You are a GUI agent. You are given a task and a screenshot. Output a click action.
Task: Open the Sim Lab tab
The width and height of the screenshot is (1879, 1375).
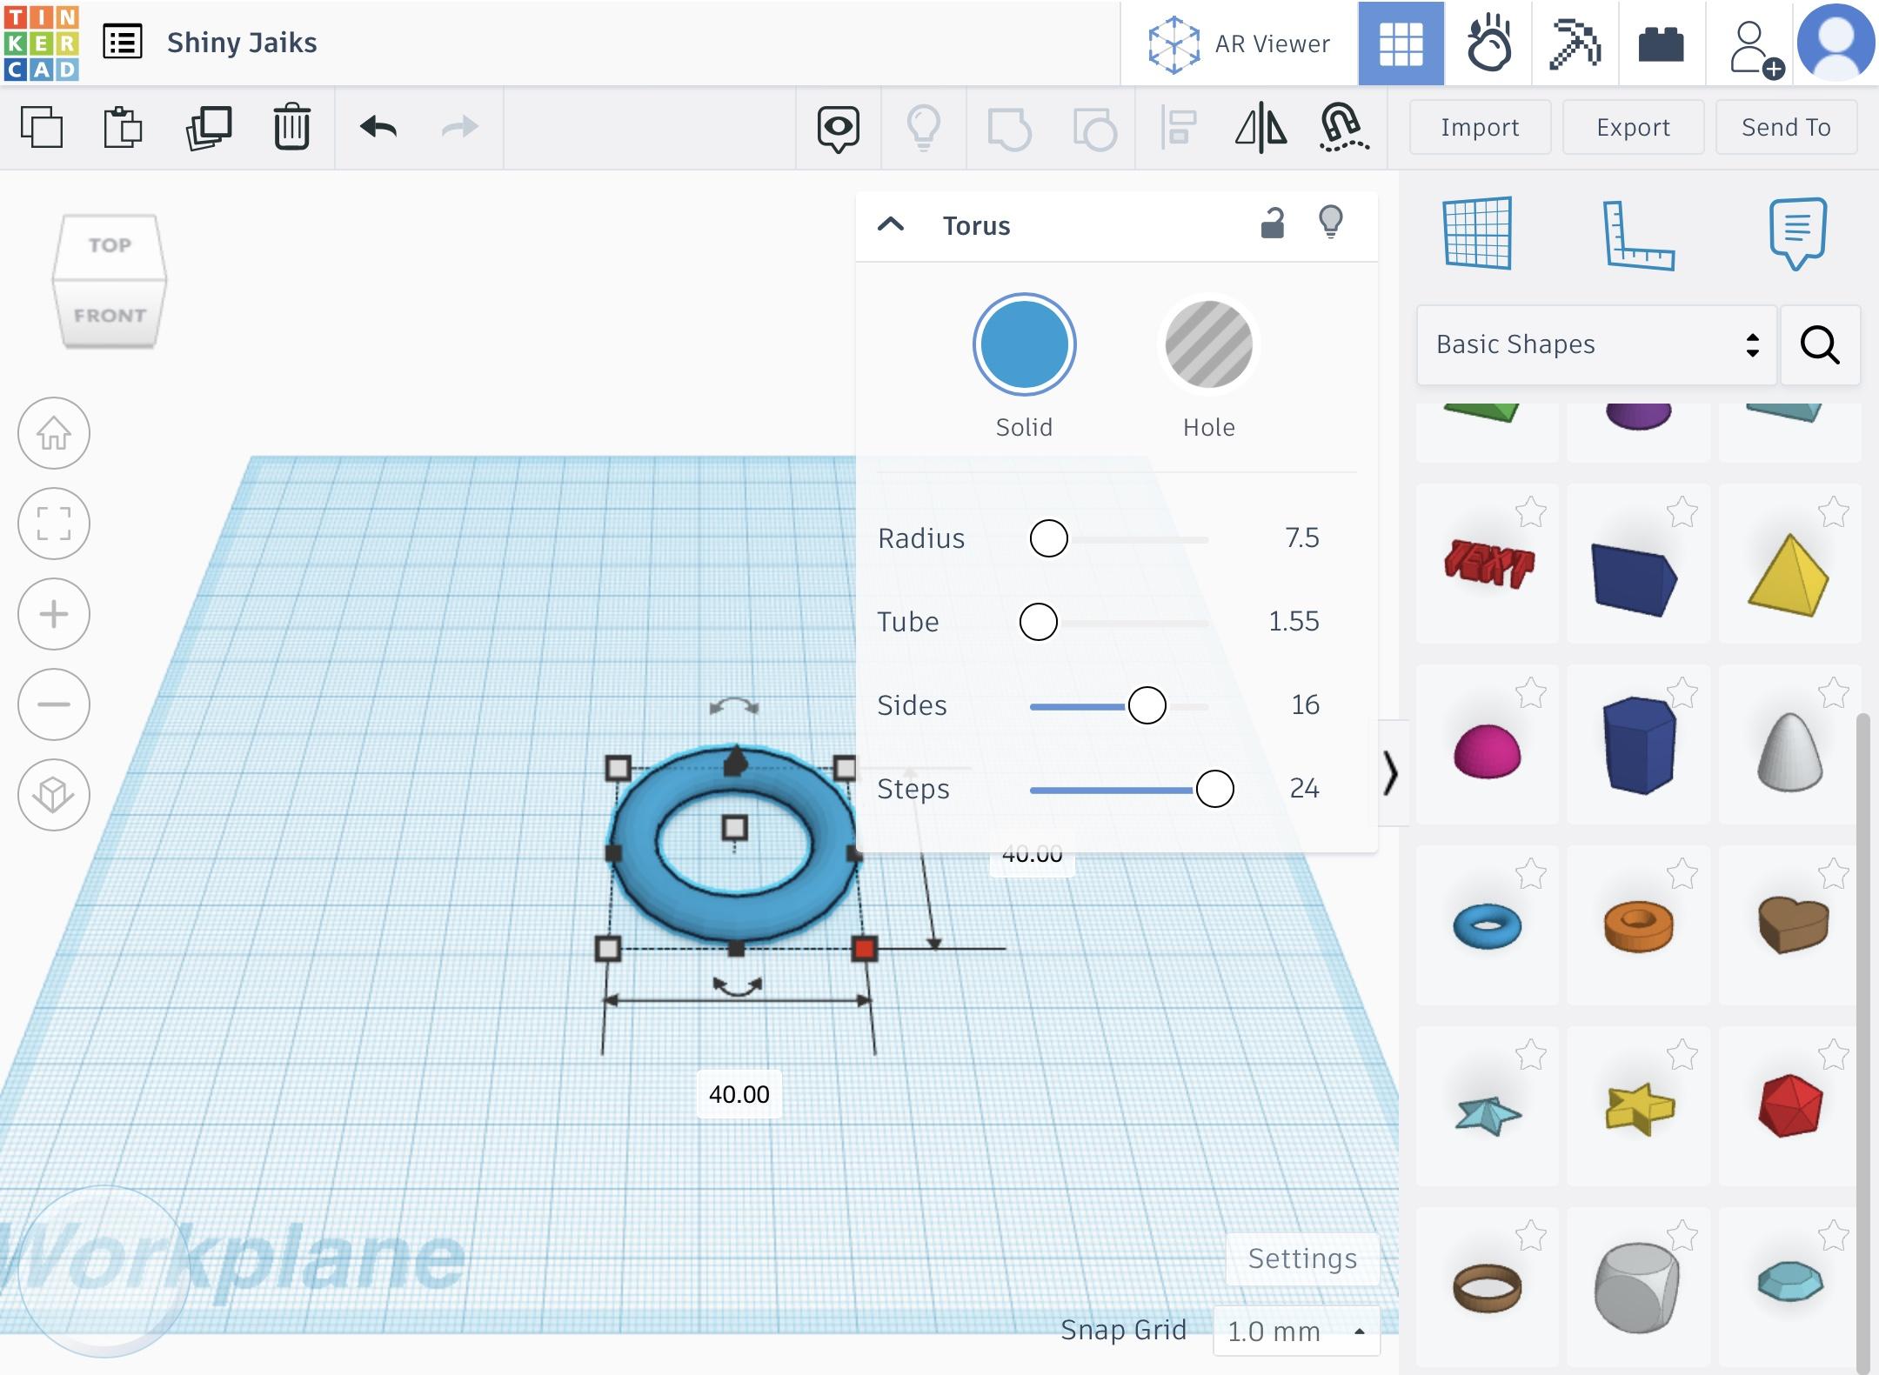[x=1488, y=43]
